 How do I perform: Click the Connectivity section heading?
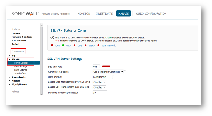pyautogui.click(x=18, y=51)
